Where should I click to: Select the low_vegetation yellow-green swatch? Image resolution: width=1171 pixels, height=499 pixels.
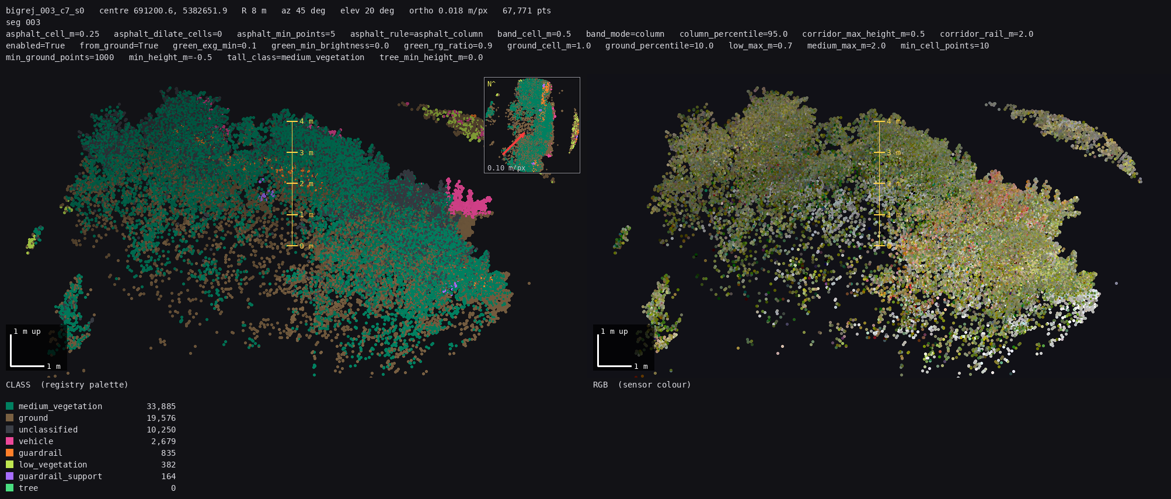click(x=9, y=465)
